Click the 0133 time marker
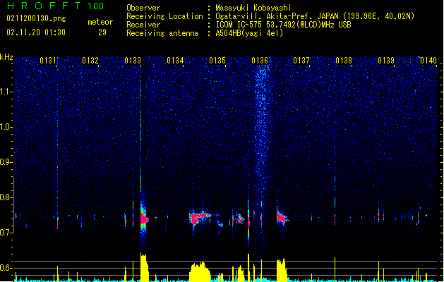This screenshot has height=282, width=444. (x=133, y=61)
